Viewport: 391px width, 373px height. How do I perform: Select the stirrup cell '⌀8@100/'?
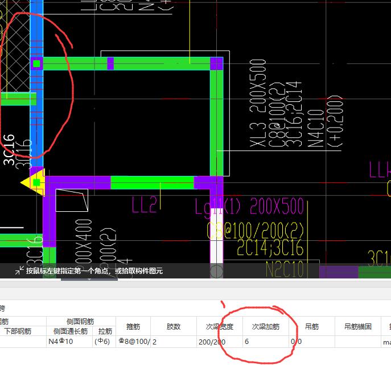(x=133, y=342)
